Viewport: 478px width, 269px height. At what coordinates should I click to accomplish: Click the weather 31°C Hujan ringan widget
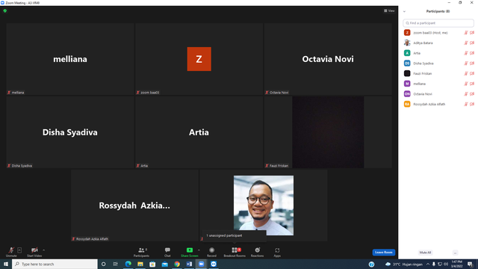[x=404, y=264]
